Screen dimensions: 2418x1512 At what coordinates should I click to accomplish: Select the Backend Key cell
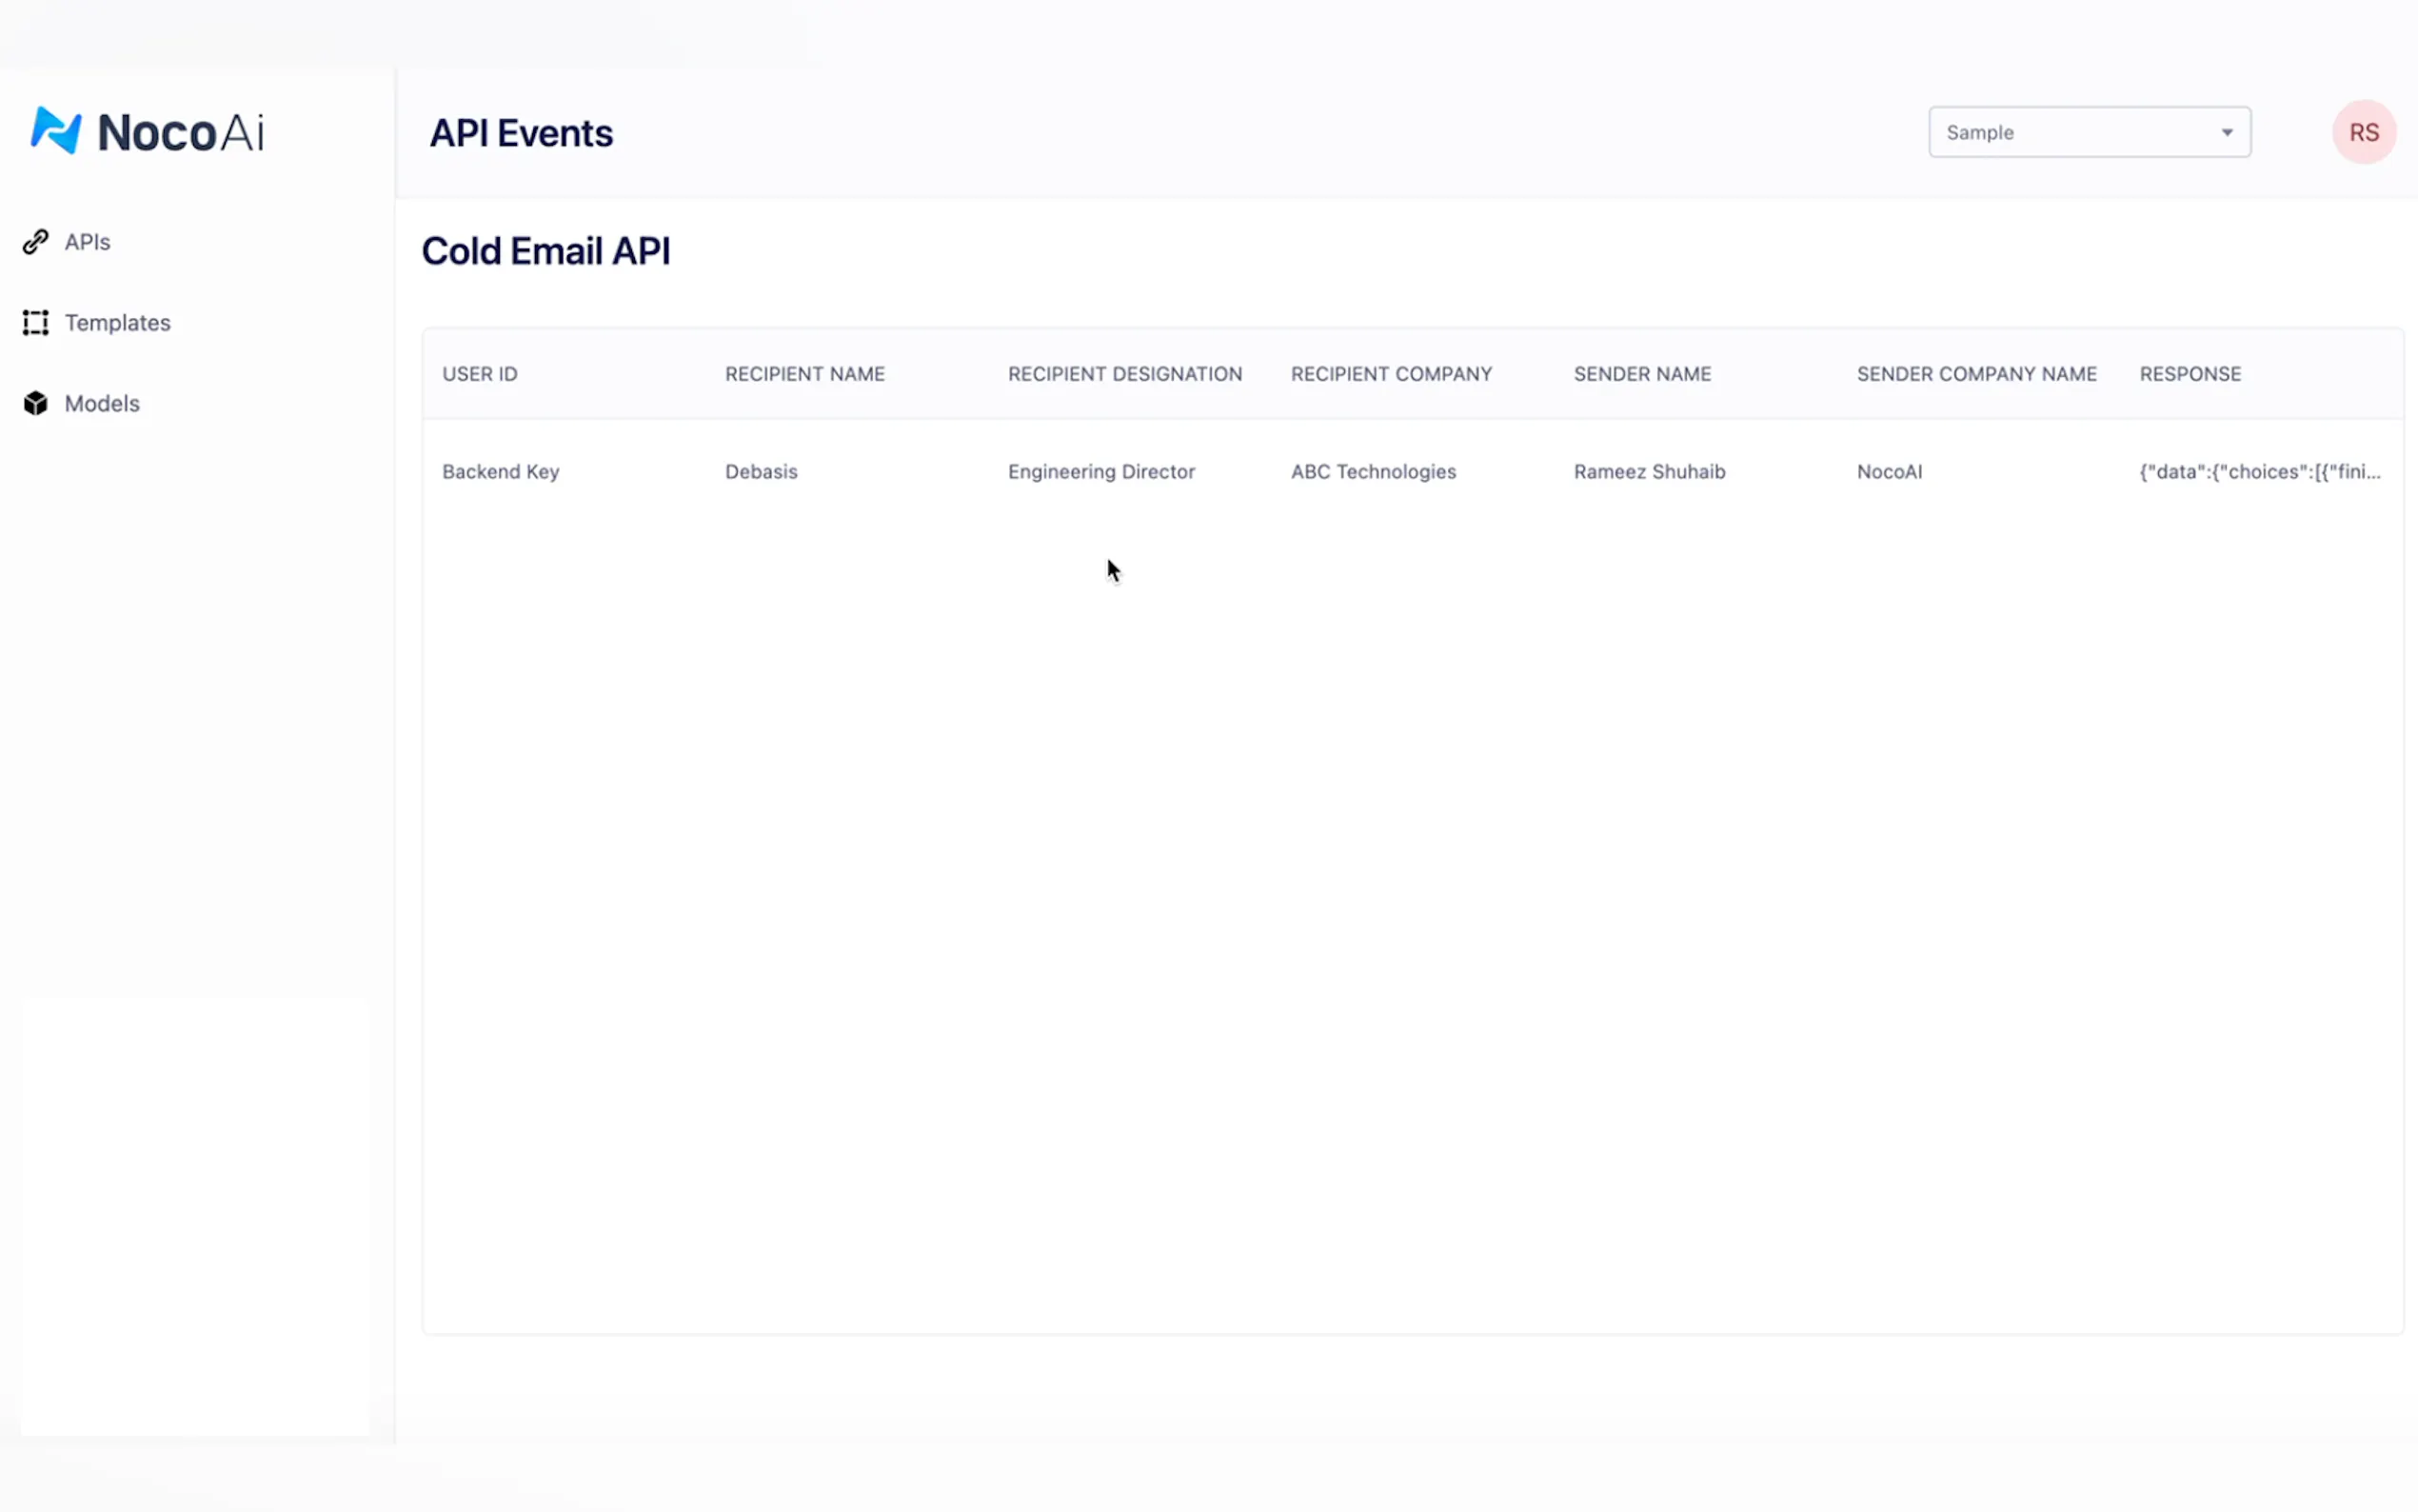click(501, 471)
